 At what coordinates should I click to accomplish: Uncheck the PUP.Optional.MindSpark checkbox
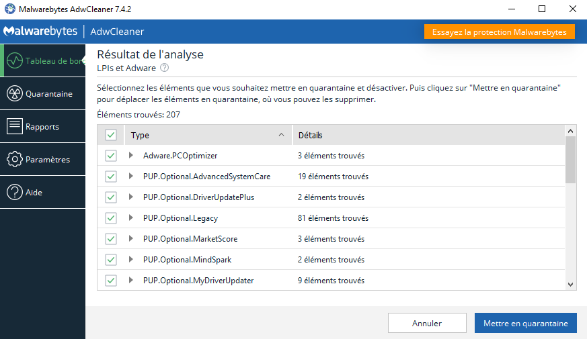click(x=111, y=259)
